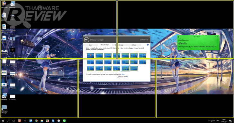This screenshot has width=234, height=123.
Task: Click the highlighted two-over-three zones layout
Action: tap(125, 68)
